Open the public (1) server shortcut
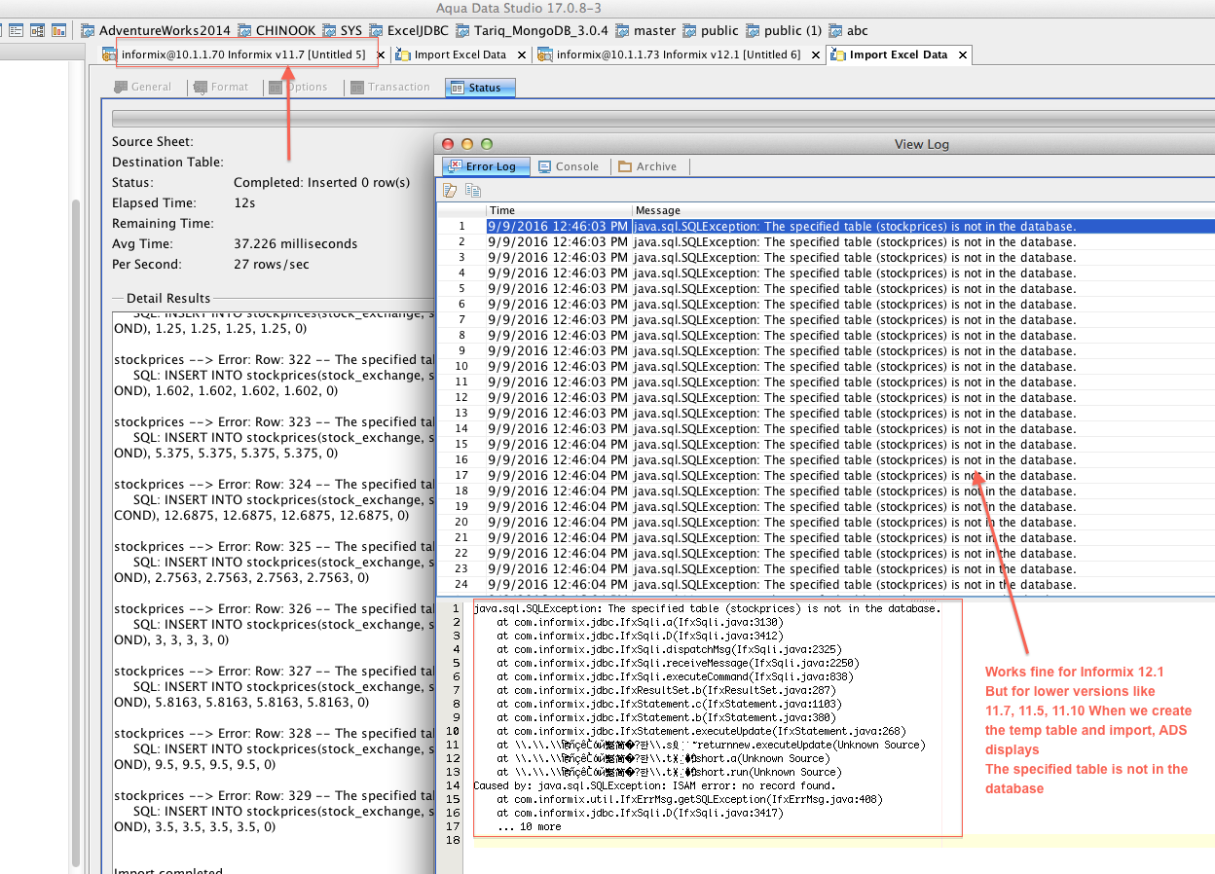This screenshot has height=874, width=1215. point(784,30)
